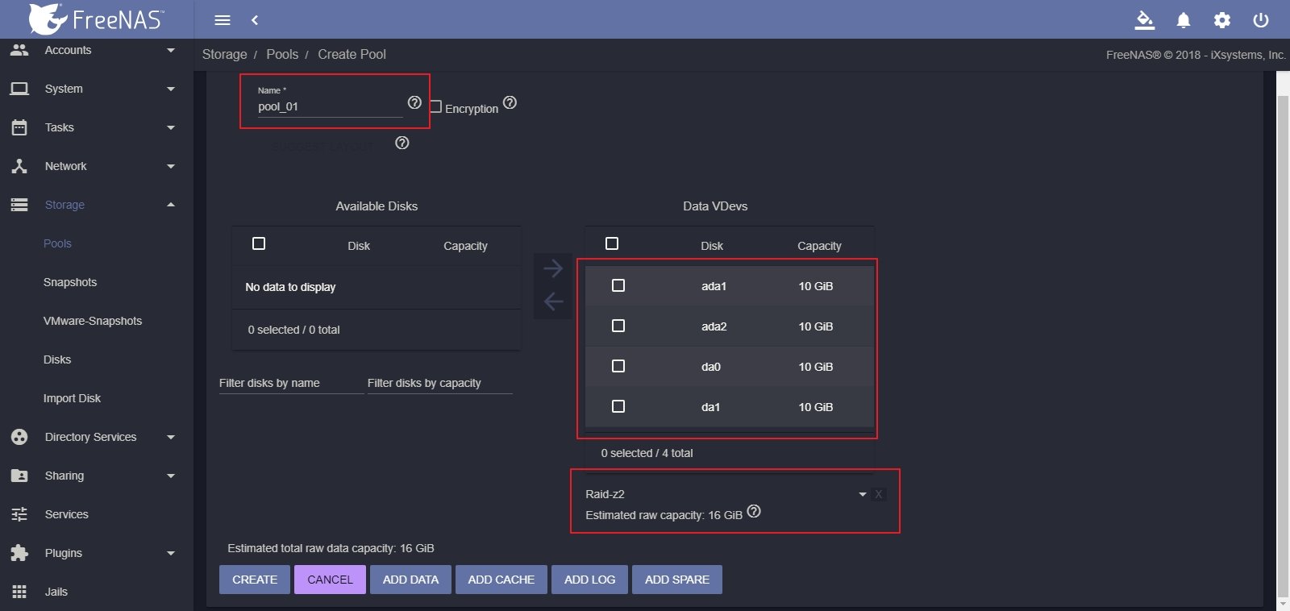Select the da1 disk checkbox

(x=618, y=406)
